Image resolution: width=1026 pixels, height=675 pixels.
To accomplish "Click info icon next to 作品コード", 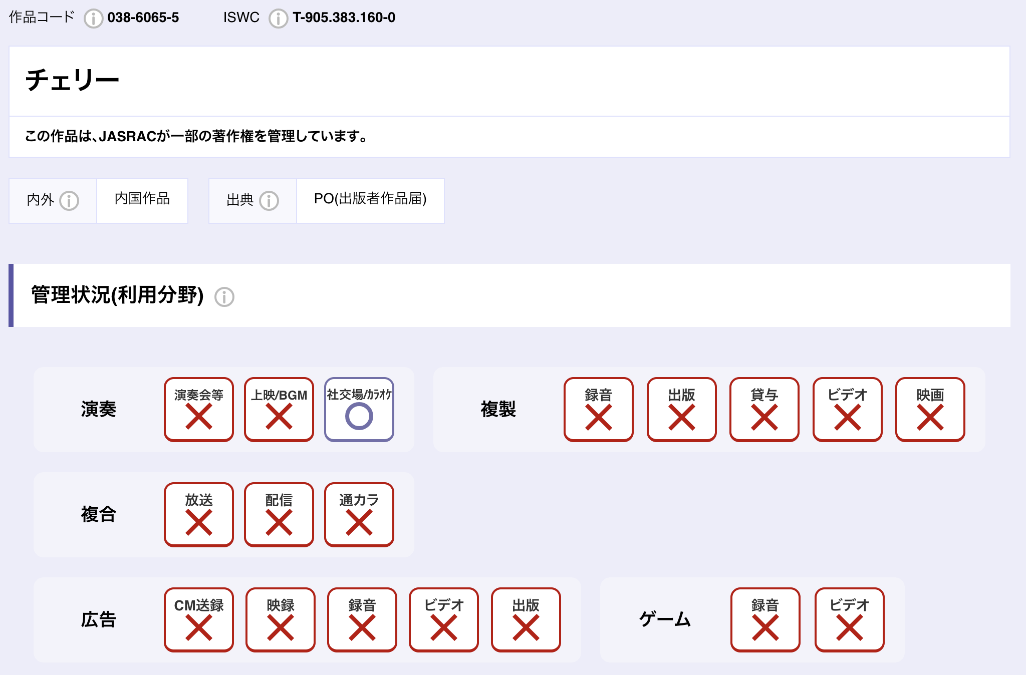I will tap(93, 19).
